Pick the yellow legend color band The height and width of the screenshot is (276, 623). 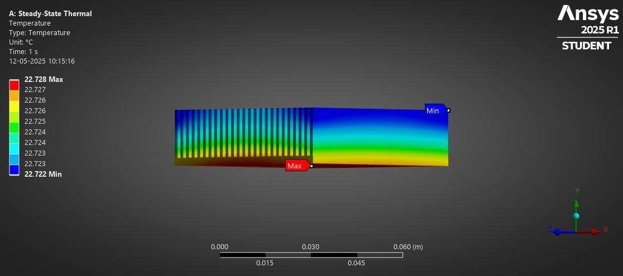coord(15,106)
